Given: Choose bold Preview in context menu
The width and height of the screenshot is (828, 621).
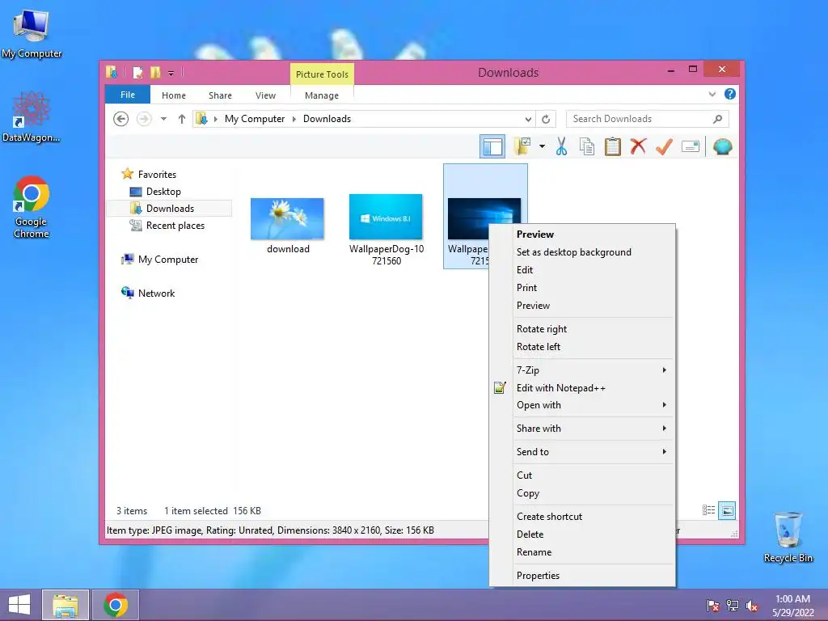Looking at the screenshot, I should point(535,234).
